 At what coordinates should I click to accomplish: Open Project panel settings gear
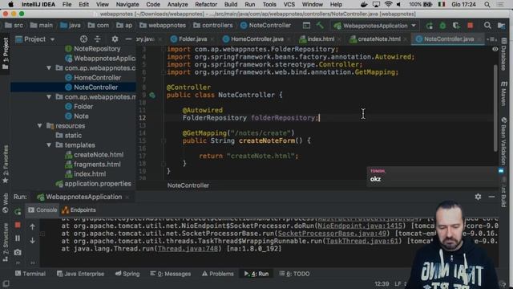tap(115, 39)
